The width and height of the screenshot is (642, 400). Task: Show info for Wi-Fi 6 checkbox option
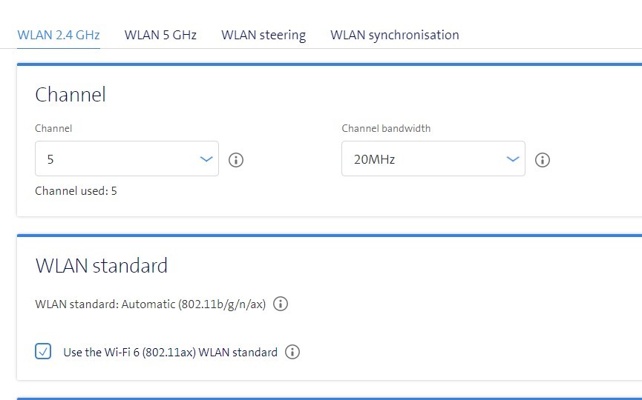[x=292, y=352]
